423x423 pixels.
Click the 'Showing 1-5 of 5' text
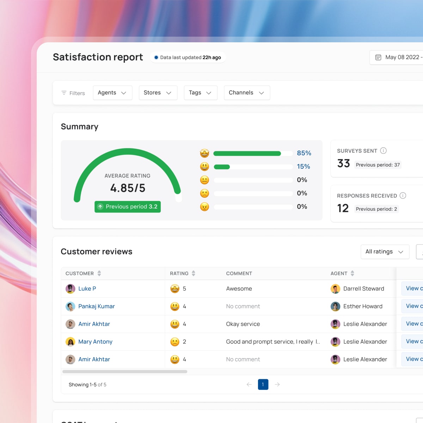[x=87, y=385]
